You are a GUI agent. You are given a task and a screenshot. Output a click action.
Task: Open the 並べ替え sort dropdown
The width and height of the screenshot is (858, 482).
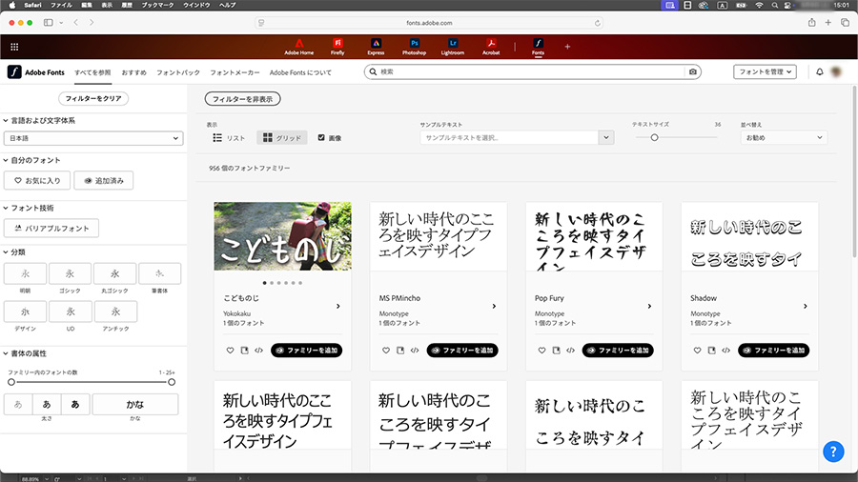[784, 138]
